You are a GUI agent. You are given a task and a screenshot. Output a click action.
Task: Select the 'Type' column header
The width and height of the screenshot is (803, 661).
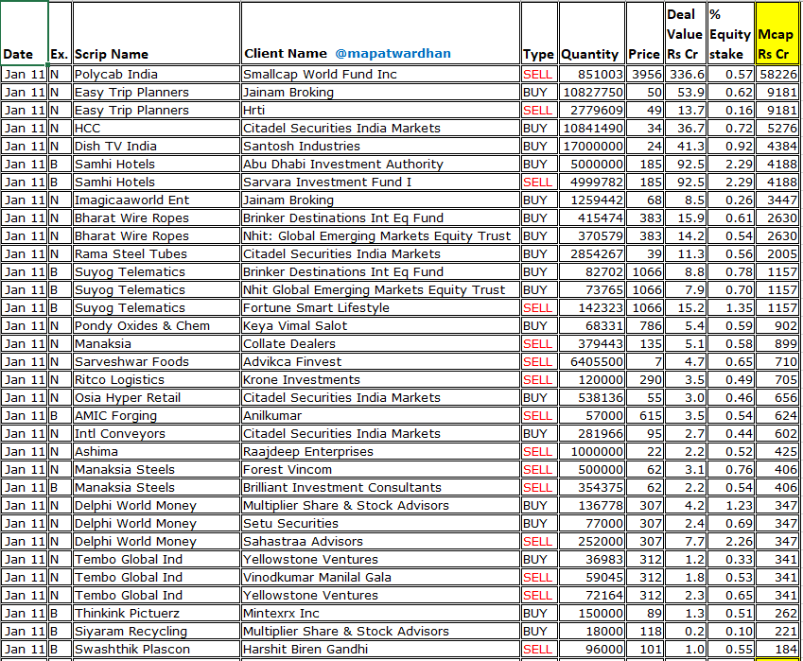tap(539, 33)
